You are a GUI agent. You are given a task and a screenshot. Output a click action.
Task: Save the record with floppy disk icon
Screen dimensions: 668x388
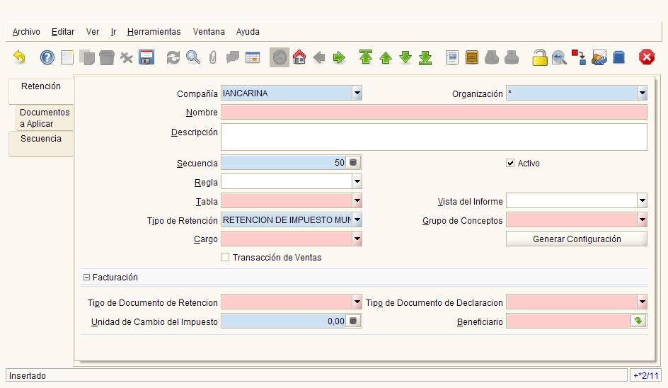[146, 57]
